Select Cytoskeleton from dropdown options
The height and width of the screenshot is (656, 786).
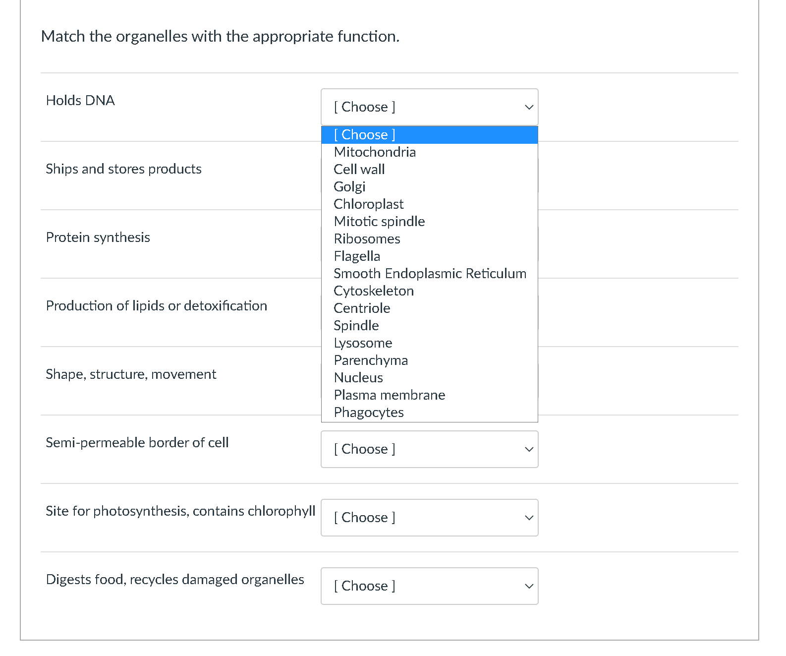pos(429,291)
